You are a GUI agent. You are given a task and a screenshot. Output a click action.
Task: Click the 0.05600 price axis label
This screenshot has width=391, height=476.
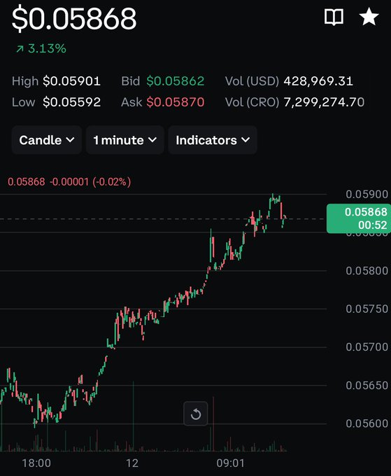367,423
